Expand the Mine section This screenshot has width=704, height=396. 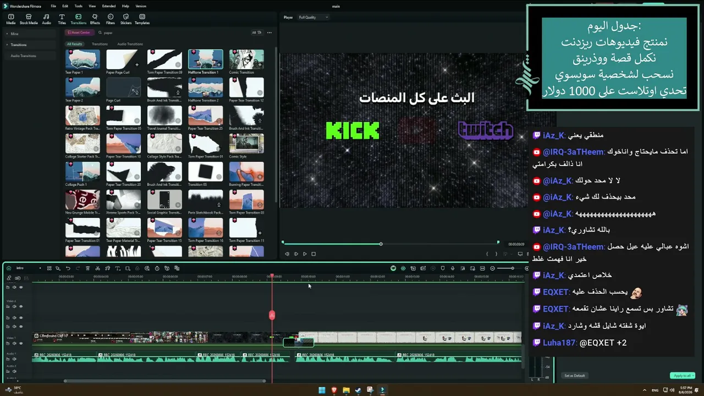pyautogui.click(x=7, y=34)
